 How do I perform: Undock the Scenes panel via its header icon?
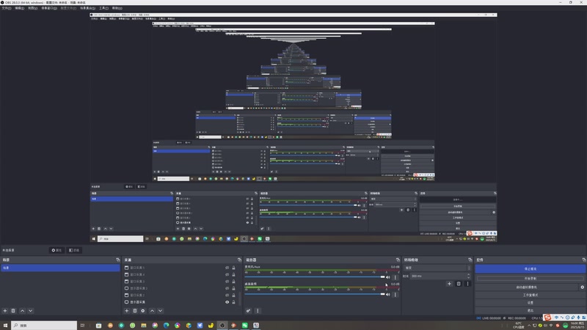click(118, 260)
